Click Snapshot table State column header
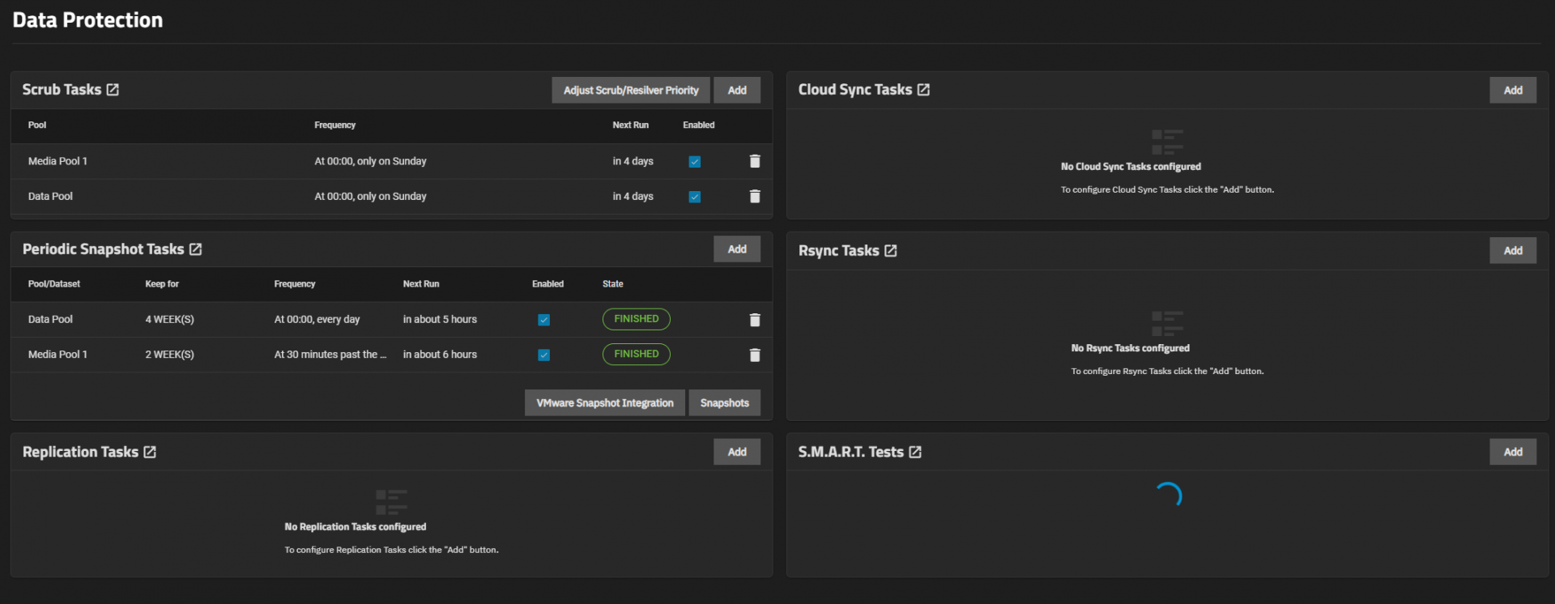This screenshot has width=1555, height=604. pos(613,283)
